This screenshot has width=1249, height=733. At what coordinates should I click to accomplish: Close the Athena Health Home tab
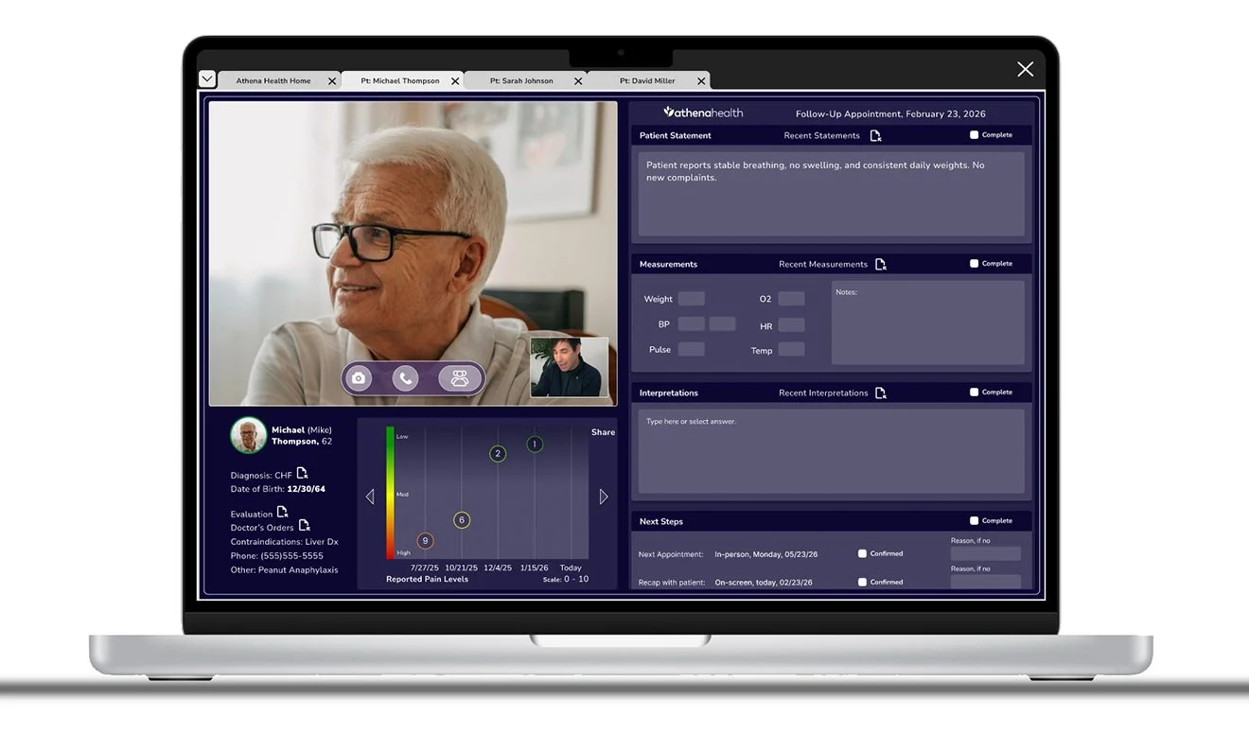331,81
